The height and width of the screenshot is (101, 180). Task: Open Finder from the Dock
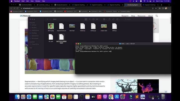pos(17,97)
